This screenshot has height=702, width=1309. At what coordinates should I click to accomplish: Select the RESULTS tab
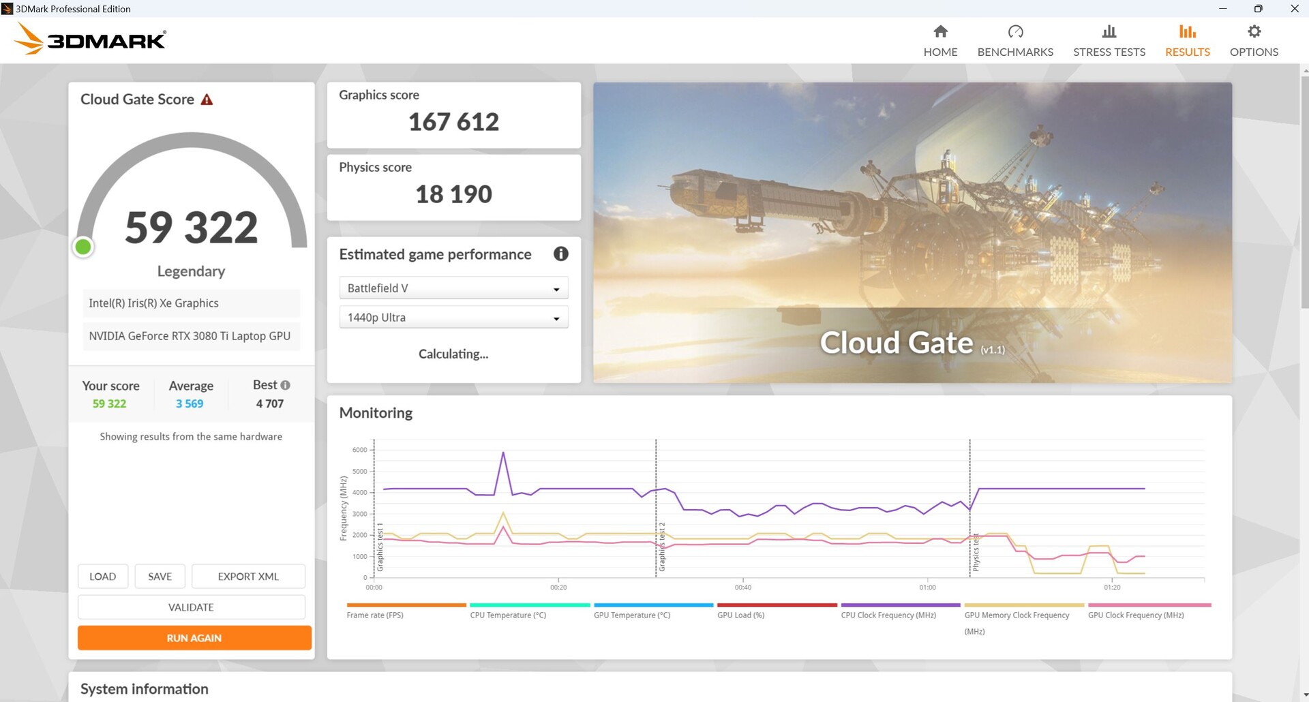point(1188,41)
